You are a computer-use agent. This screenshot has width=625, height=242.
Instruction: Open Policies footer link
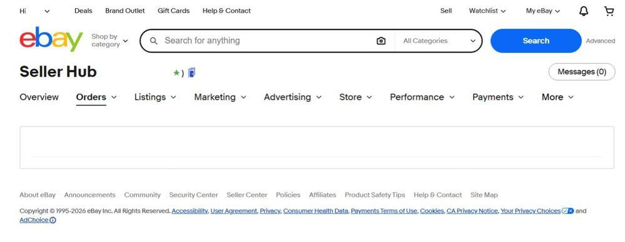click(288, 195)
